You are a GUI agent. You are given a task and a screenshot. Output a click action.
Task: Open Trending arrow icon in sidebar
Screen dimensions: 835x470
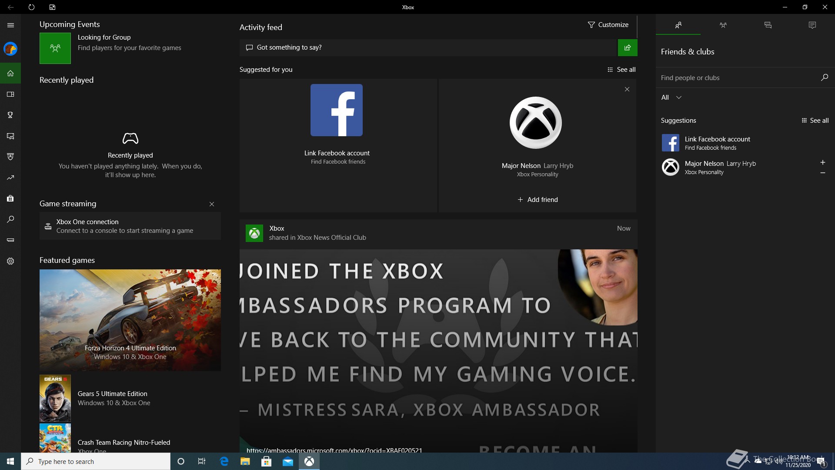(x=10, y=178)
